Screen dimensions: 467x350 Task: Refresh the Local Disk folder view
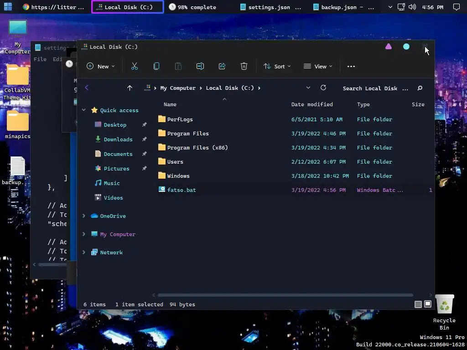pos(323,87)
